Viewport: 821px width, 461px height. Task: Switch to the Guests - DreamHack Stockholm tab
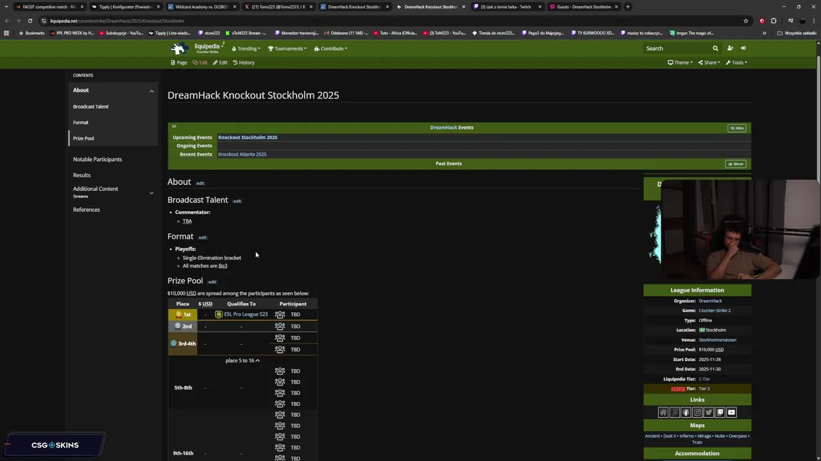click(584, 6)
